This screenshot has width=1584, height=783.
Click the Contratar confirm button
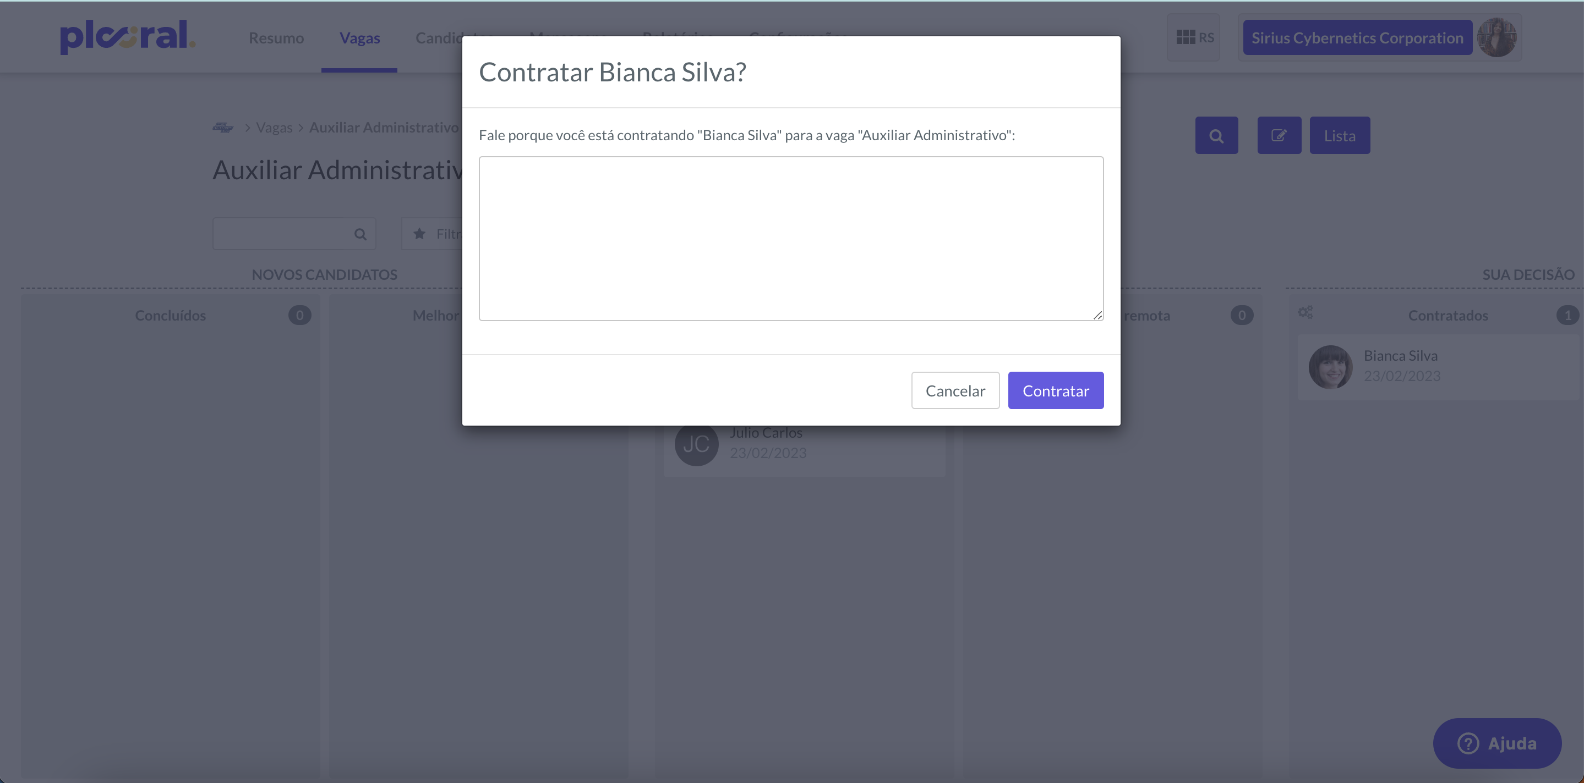pyautogui.click(x=1055, y=390)
